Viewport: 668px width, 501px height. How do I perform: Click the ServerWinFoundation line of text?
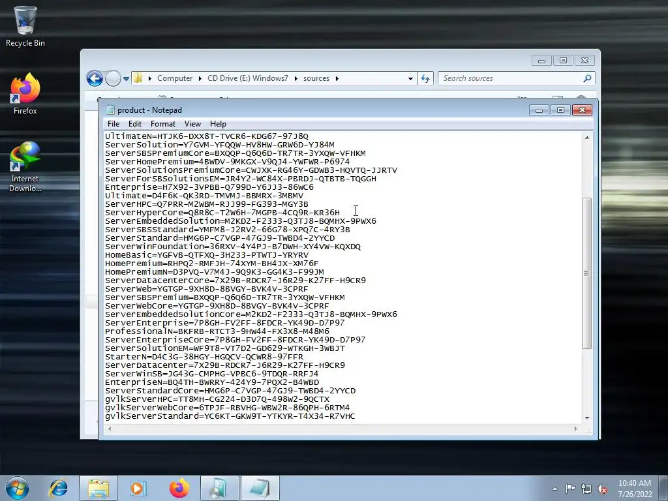[233, 246]
